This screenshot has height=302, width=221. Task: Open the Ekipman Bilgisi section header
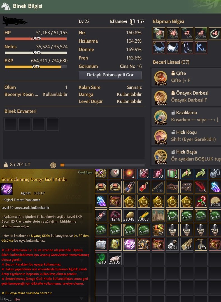(168, 21)
